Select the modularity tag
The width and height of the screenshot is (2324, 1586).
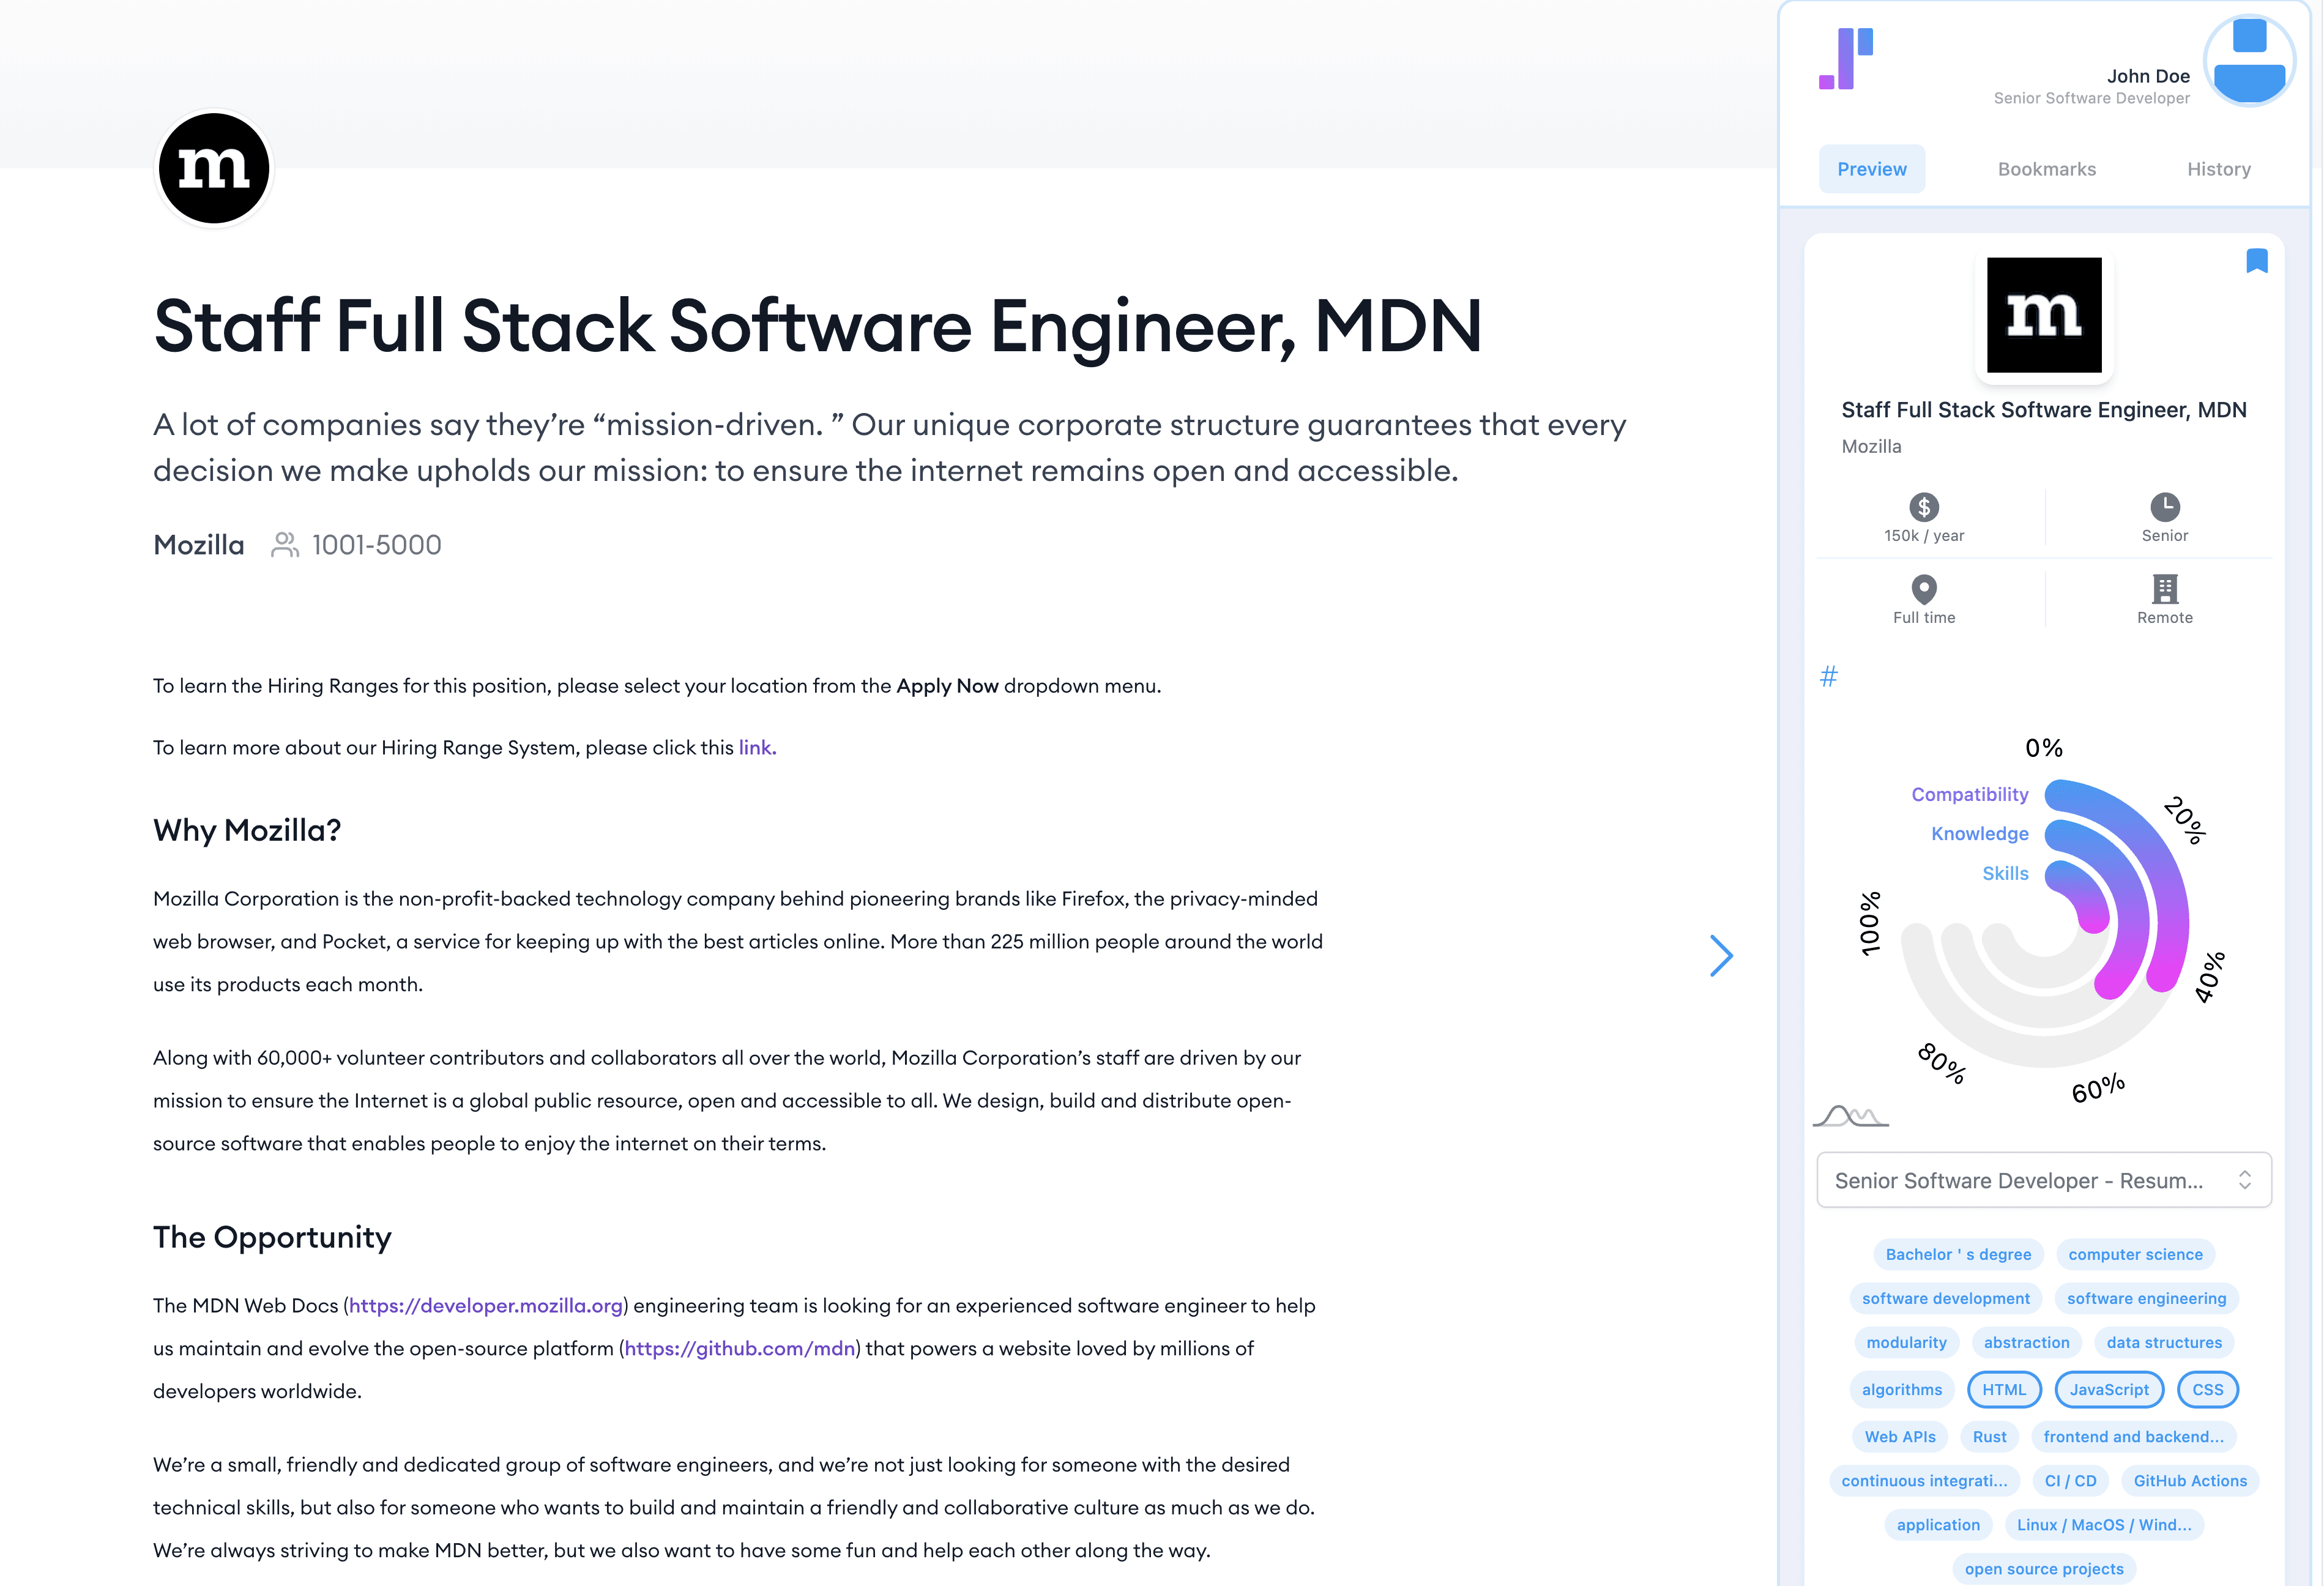click(1906, 1342)
